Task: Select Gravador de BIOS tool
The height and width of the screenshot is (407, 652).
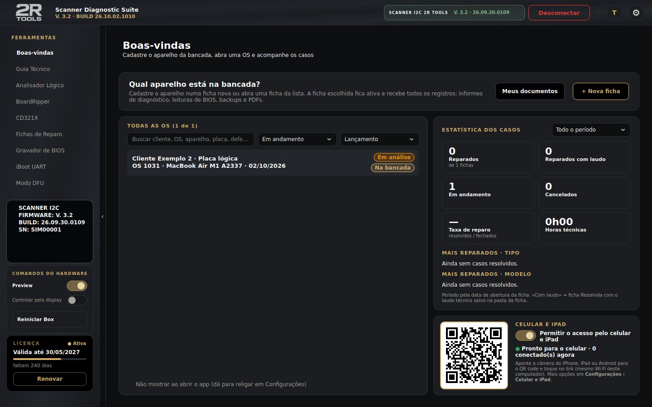Action: 40,151
